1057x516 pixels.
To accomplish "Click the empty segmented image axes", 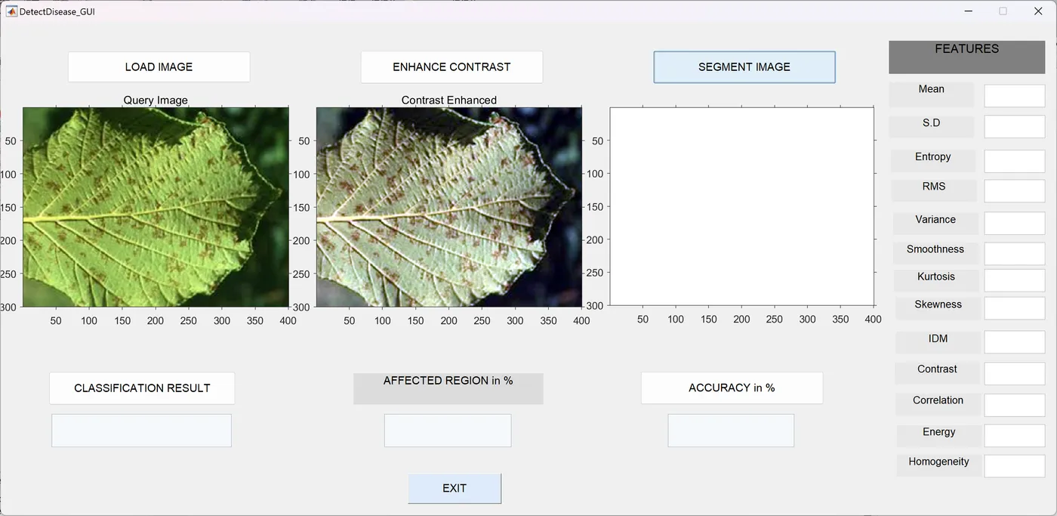I will tap(741, 207).
